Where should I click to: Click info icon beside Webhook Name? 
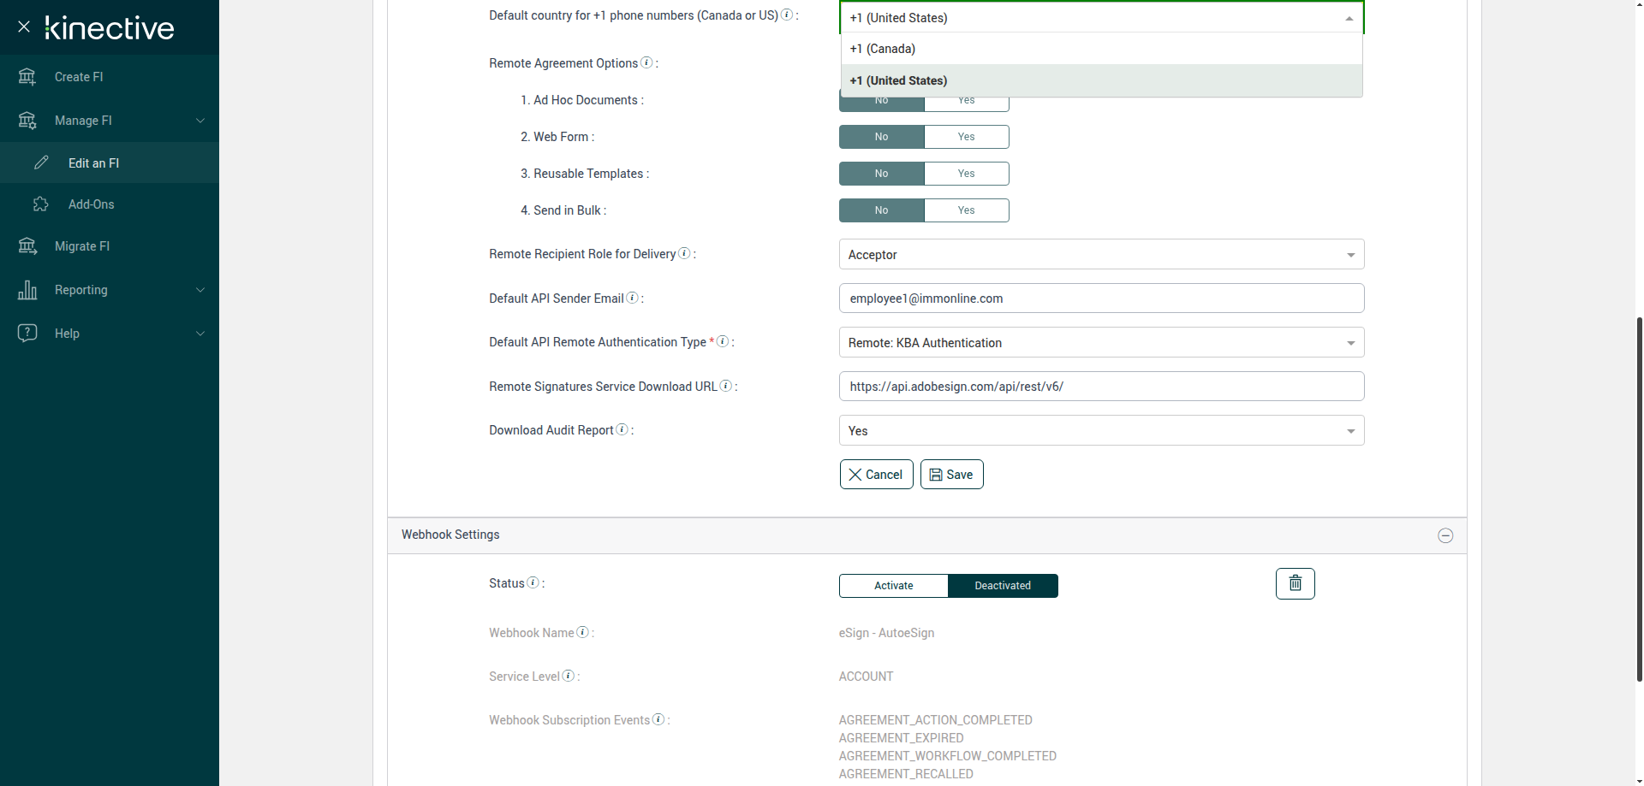(582, 632)
